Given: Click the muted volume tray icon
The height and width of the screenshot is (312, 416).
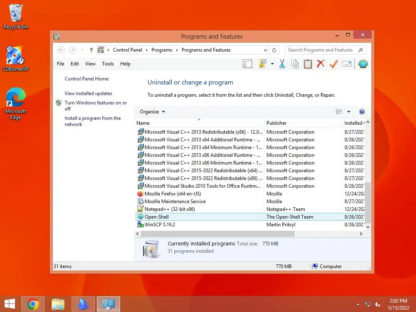Looking at the screenshot, I should 377,304.
